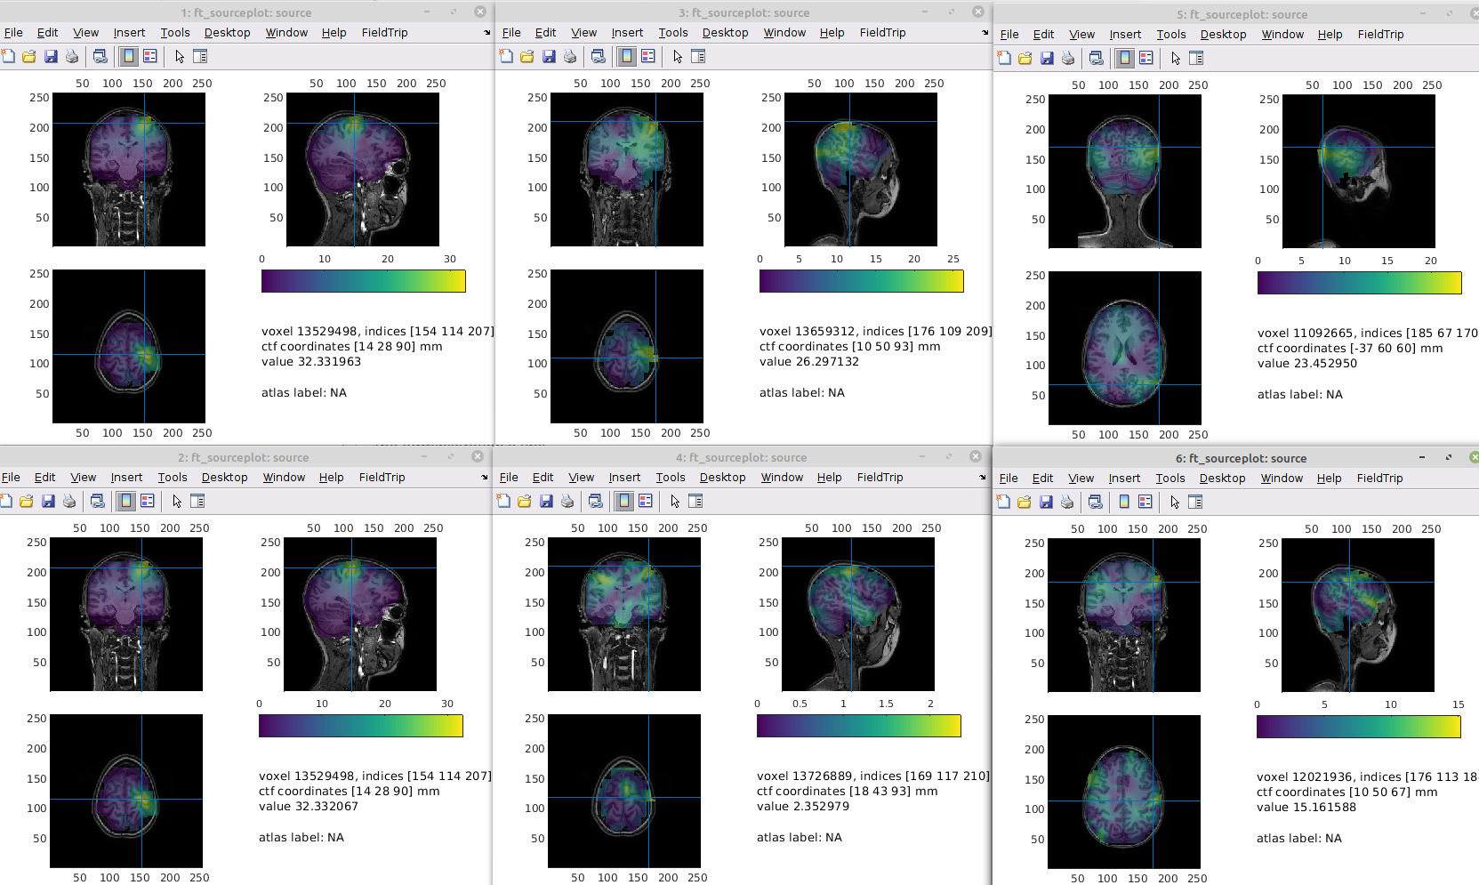Toggle Edit Plot arrow in window 2

point(177,501)
